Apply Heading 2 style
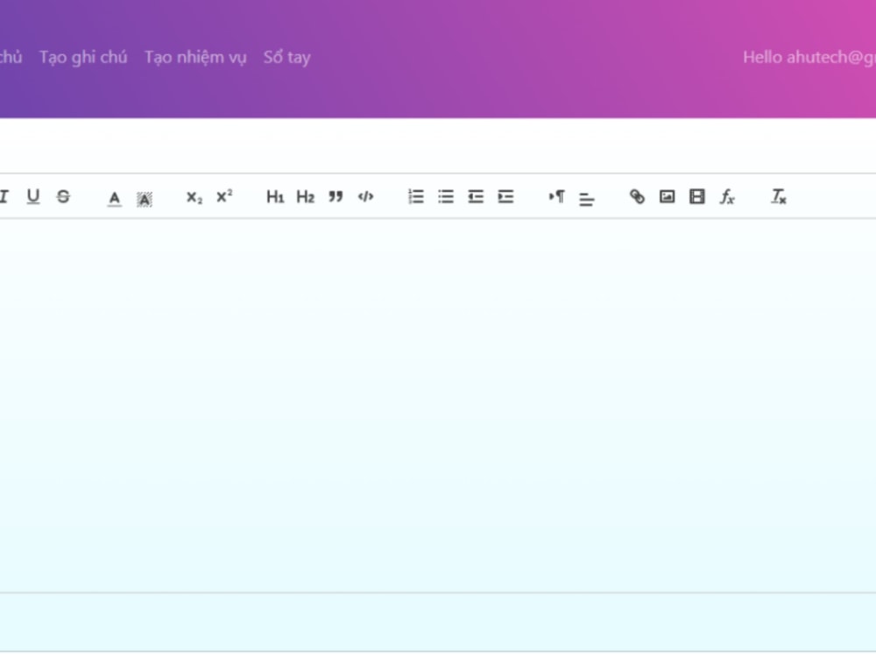The height and width of the screenshot is (657, 876). click(305, 196)
